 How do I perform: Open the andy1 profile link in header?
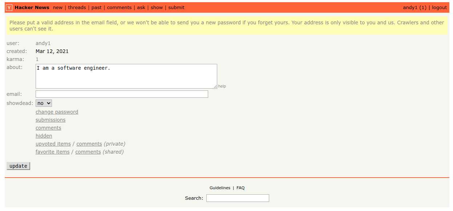click(410, 7)
